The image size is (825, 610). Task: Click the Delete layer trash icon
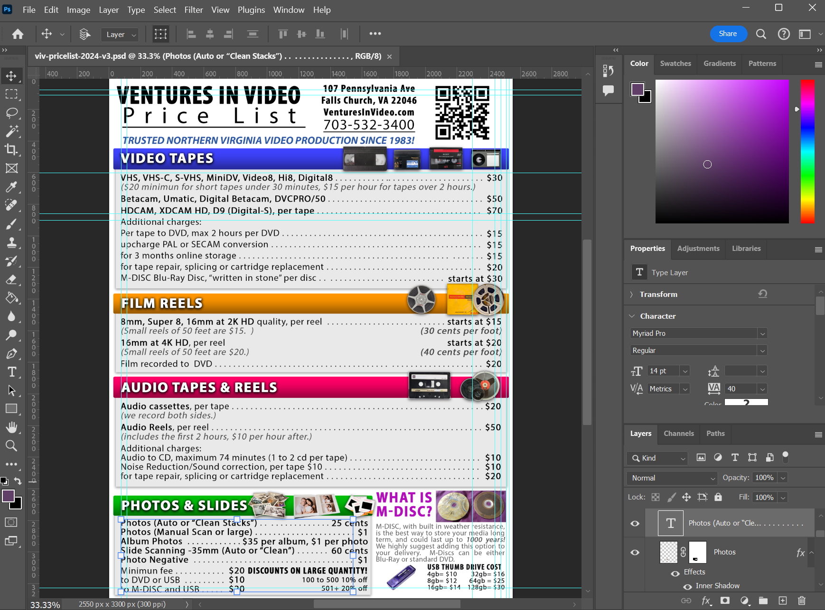coord(802,601)
